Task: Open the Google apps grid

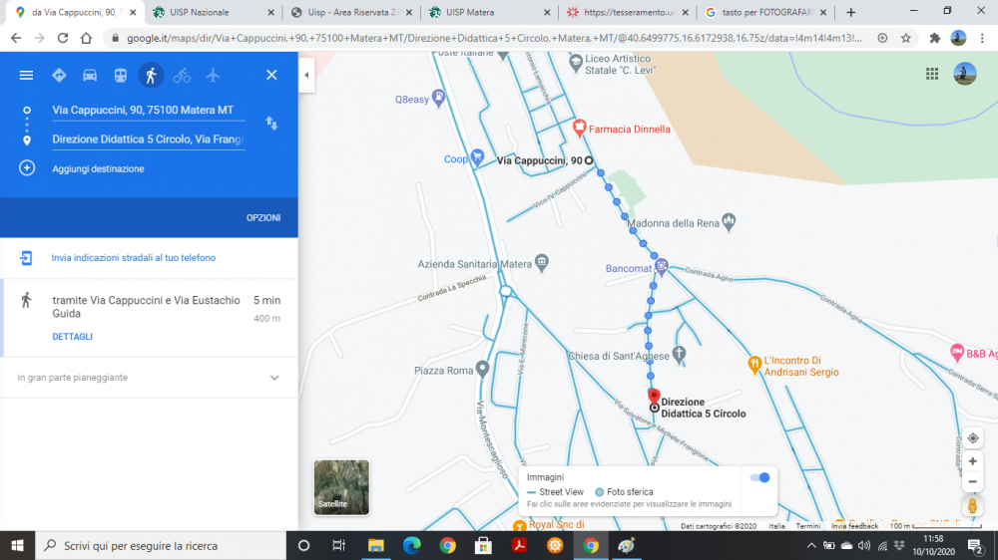Action: 932,74
